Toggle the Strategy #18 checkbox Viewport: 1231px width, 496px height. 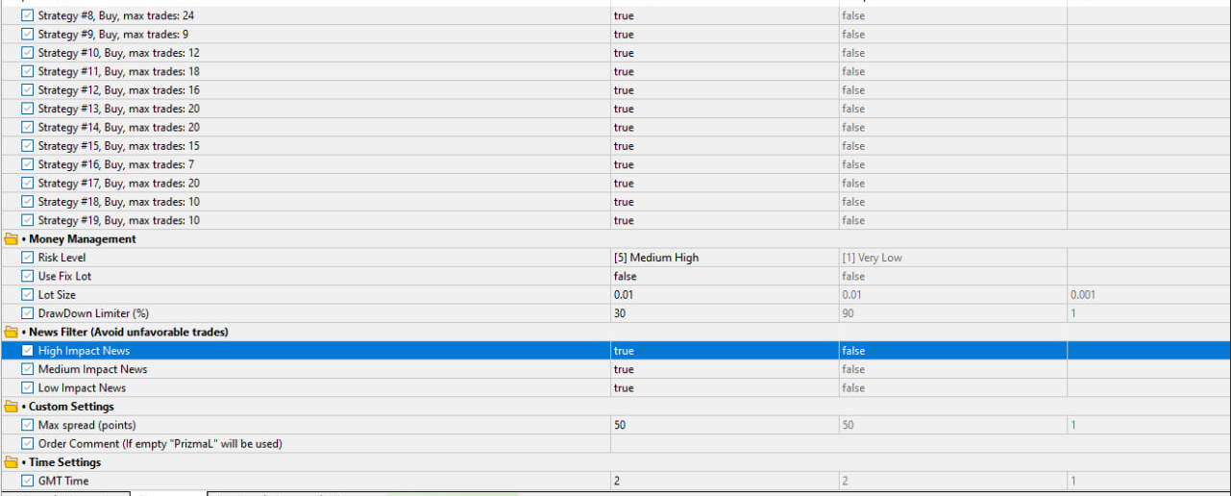coord(27,202)
